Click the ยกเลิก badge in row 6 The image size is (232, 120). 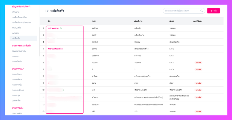pos(198,63)
